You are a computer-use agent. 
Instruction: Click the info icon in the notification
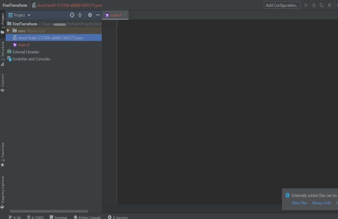coord(287,195)
